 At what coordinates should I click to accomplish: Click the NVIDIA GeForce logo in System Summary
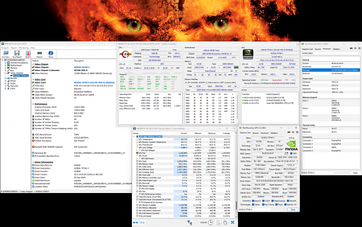tap(248, 54)
